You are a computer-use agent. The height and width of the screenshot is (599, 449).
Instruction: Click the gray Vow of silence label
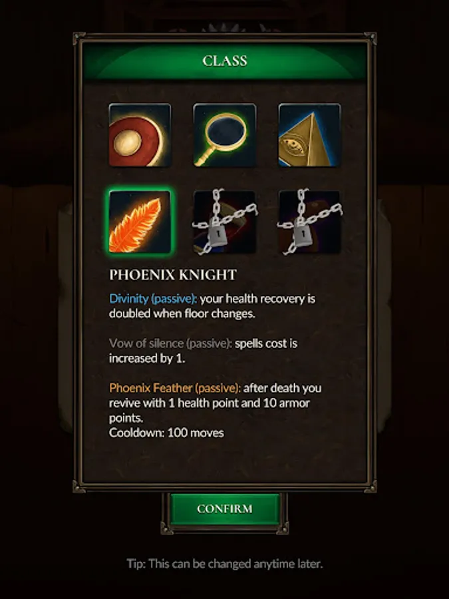pyautogui.click(x=170, y=343)
